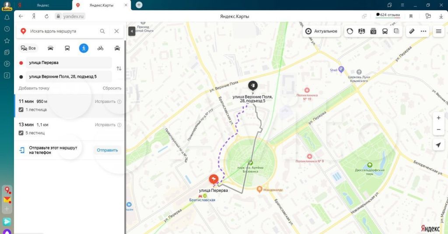Image resolution: width=448 pixels, height=234 pixels.
Task: Toggle the traffic layer circle icon
Action: click(350, 31)
